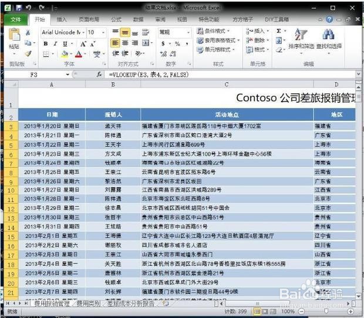The height and width of the screenshot is (318, 364).
Task: Switch to the 视图 tab
Action: tap(182, 19)
